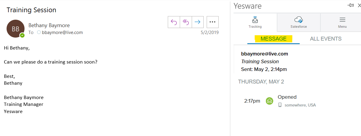Click the Forward arrow icon

197,22
